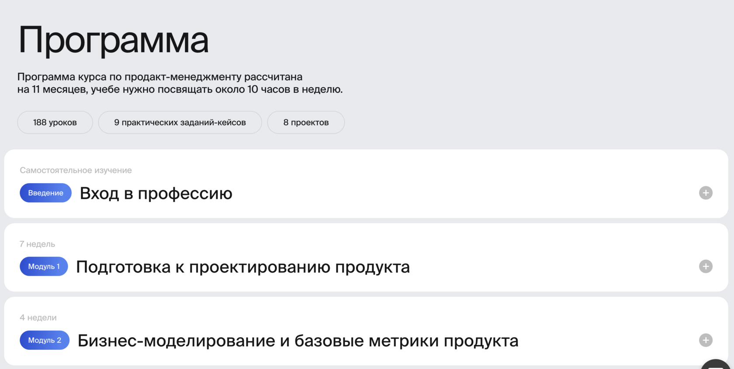
Task: Expand the "Вход в профессию" section title
Action: (x=156, y=193)
